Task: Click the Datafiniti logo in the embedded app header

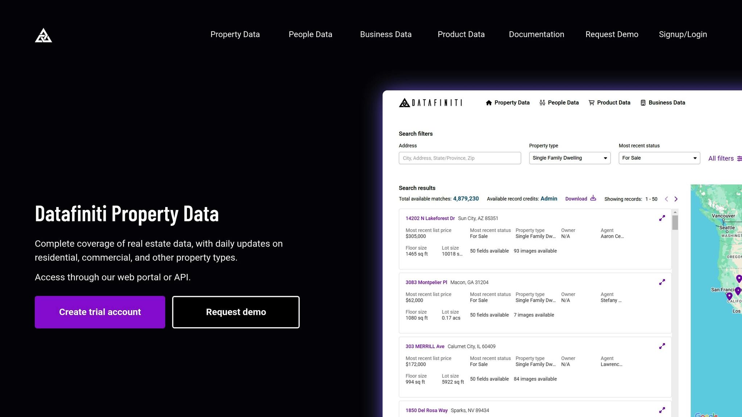Action: [430, 102]
